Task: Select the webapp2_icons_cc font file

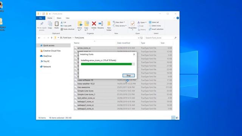Action: (x=123, y=105)
